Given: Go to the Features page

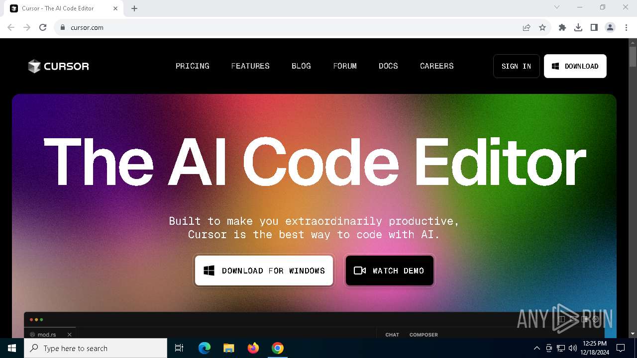Looking at the screenshot, I should [250, 66].
